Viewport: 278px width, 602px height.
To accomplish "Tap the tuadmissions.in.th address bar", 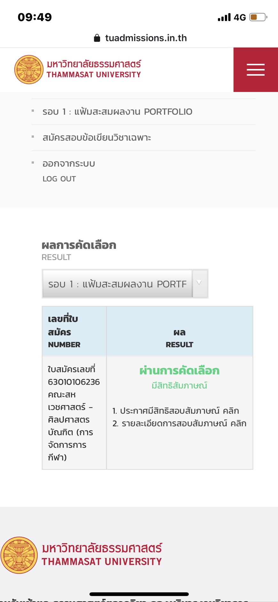I will [140, 38].
